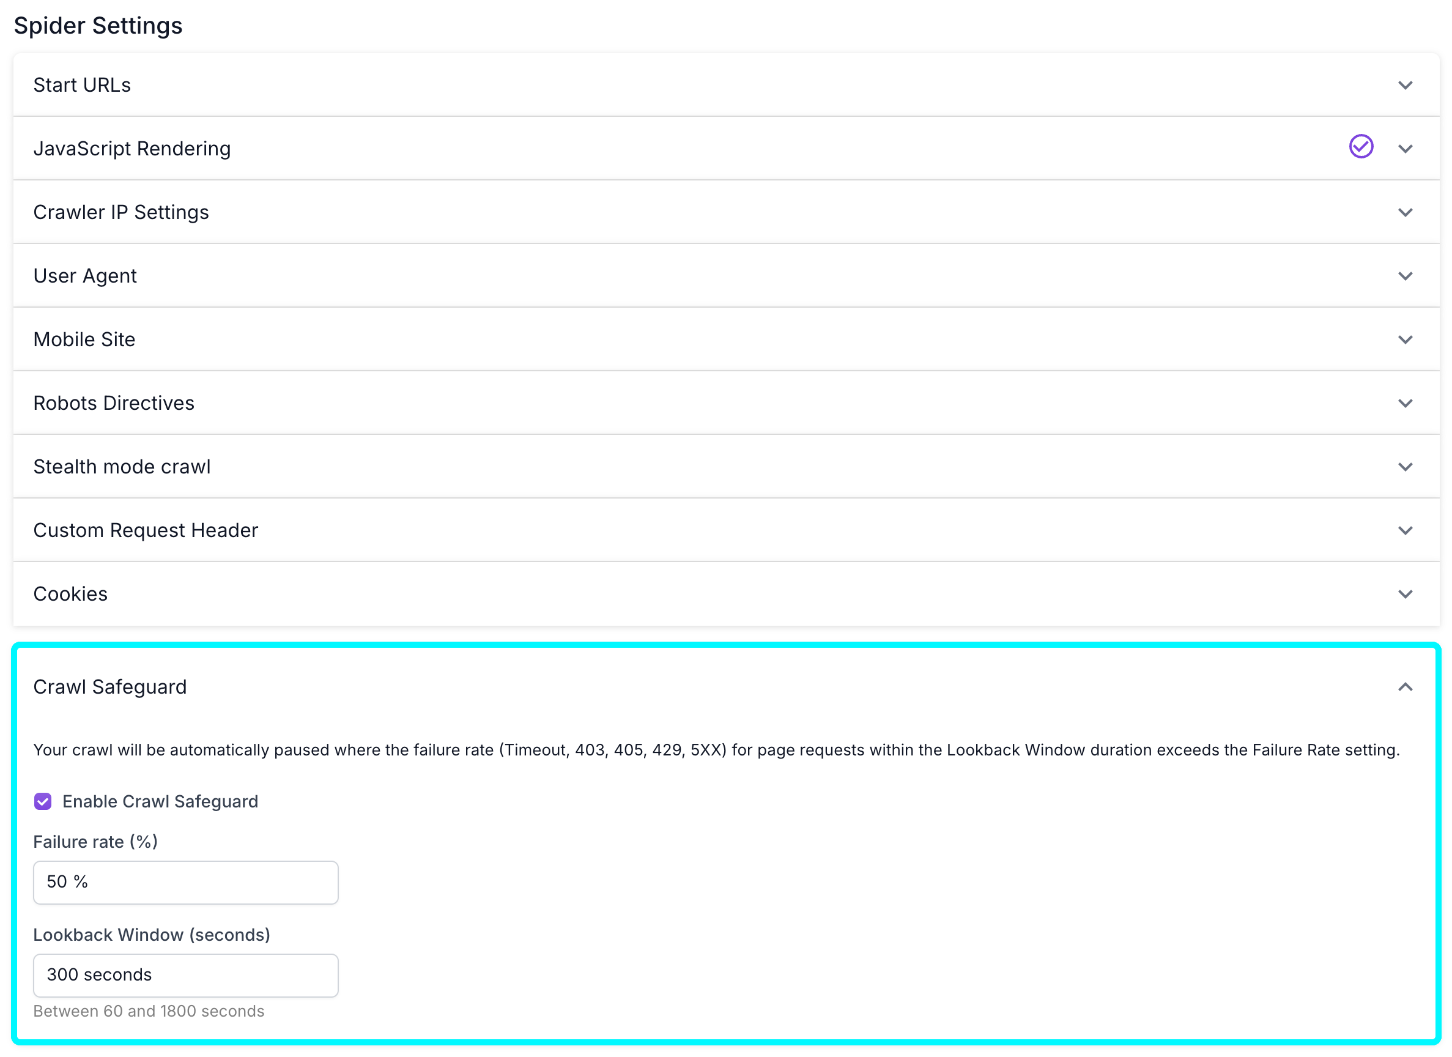The image size is (1452, 1057).
Task: Expand the Cookies section chevron
Action: 1406,594
